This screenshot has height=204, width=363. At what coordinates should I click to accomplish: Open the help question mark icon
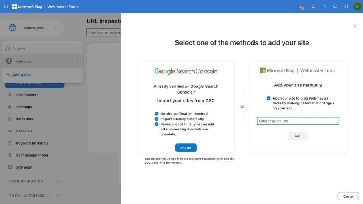pos(324,7)
